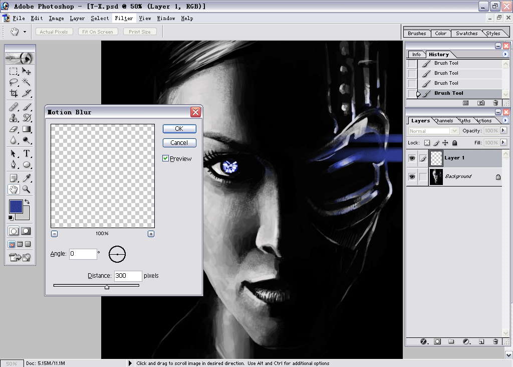
Task: Switch to the Swatches tab
Action: coord(466,34)
